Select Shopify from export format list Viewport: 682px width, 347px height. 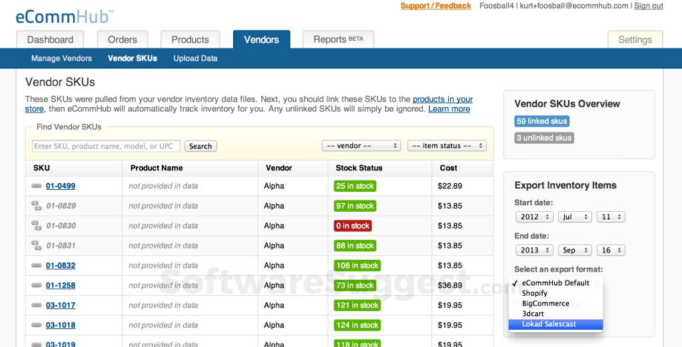[534, 293]
